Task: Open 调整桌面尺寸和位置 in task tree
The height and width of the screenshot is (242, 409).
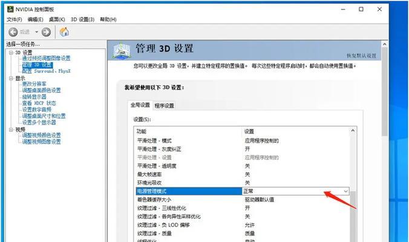Action: [x=44, y=116]
